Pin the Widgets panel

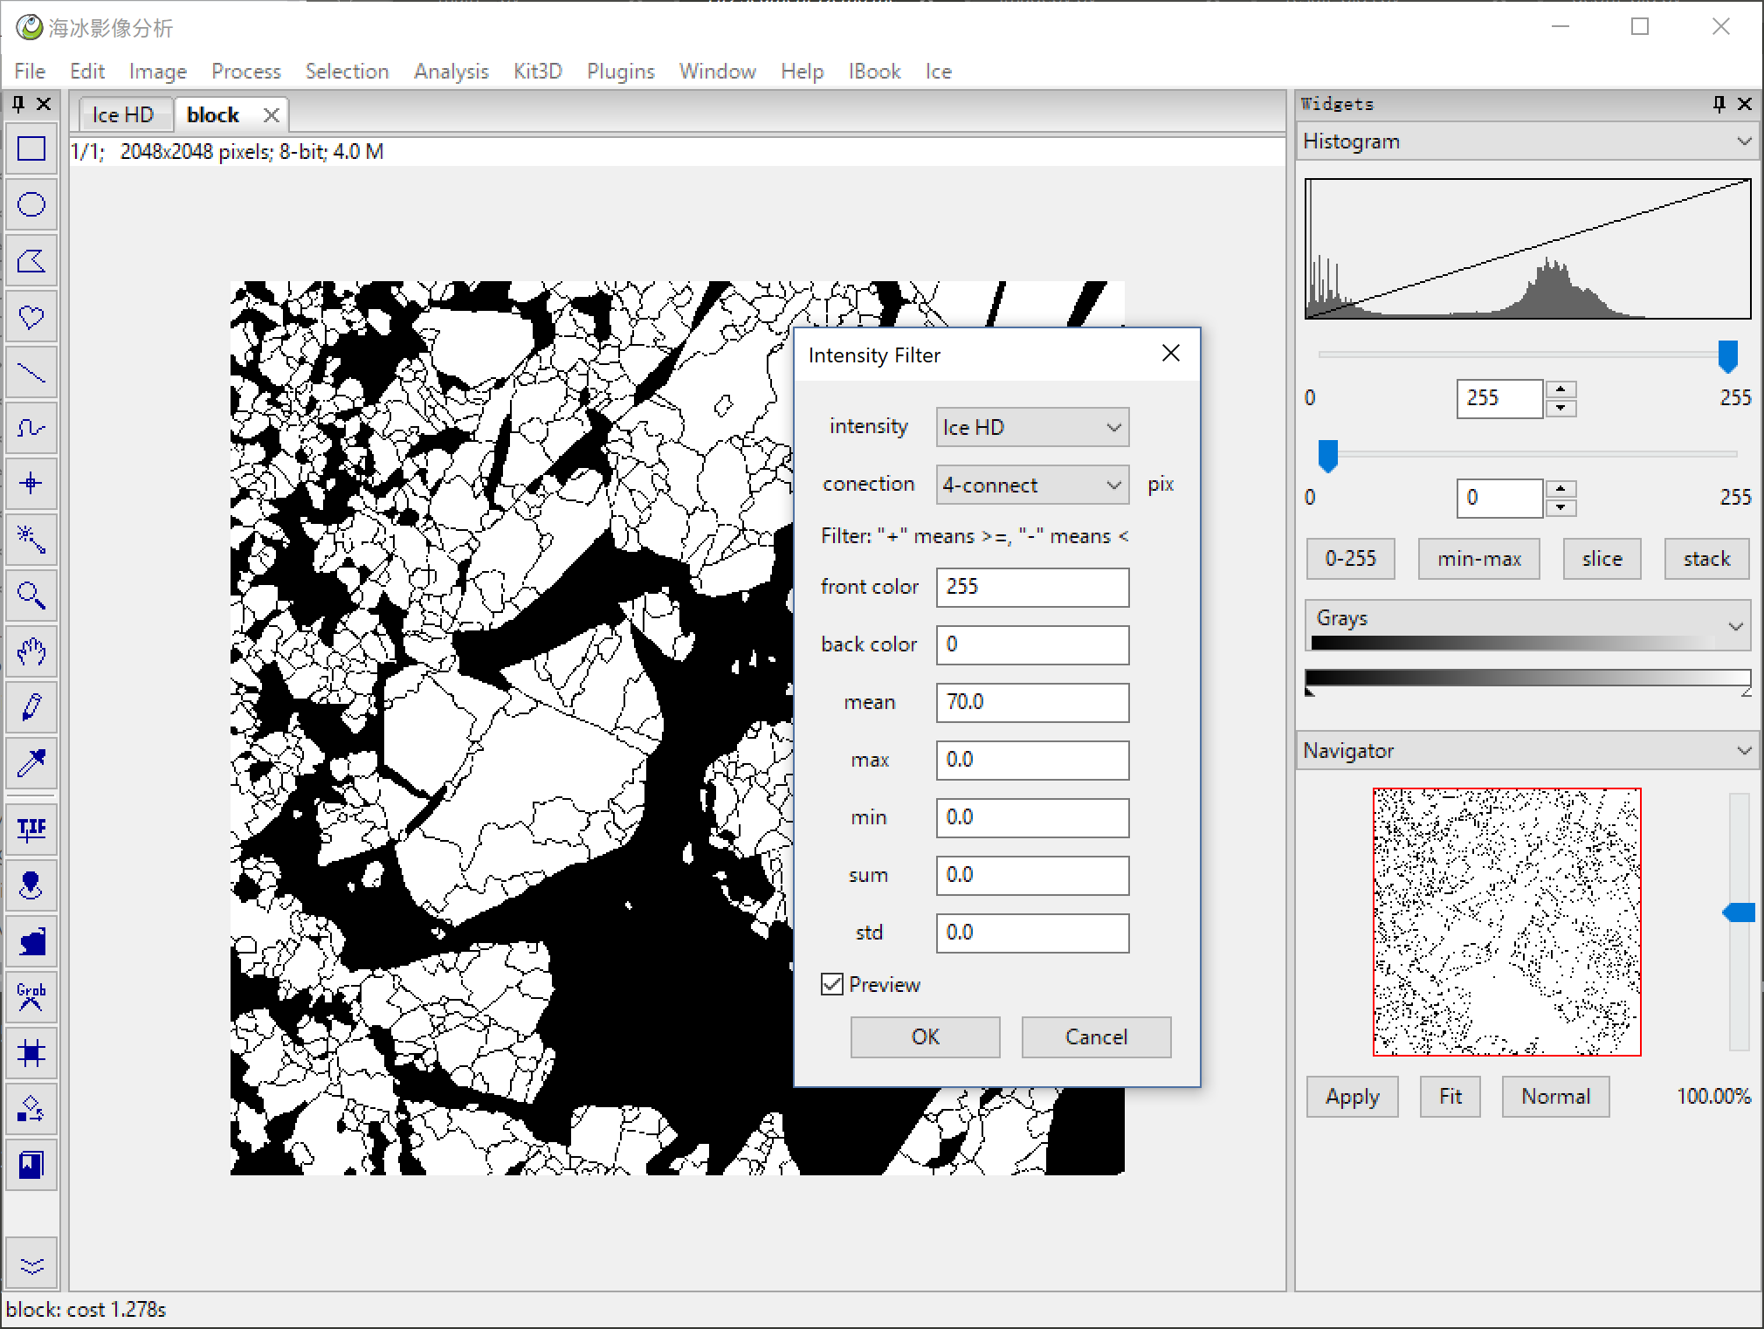(1719, 104)
